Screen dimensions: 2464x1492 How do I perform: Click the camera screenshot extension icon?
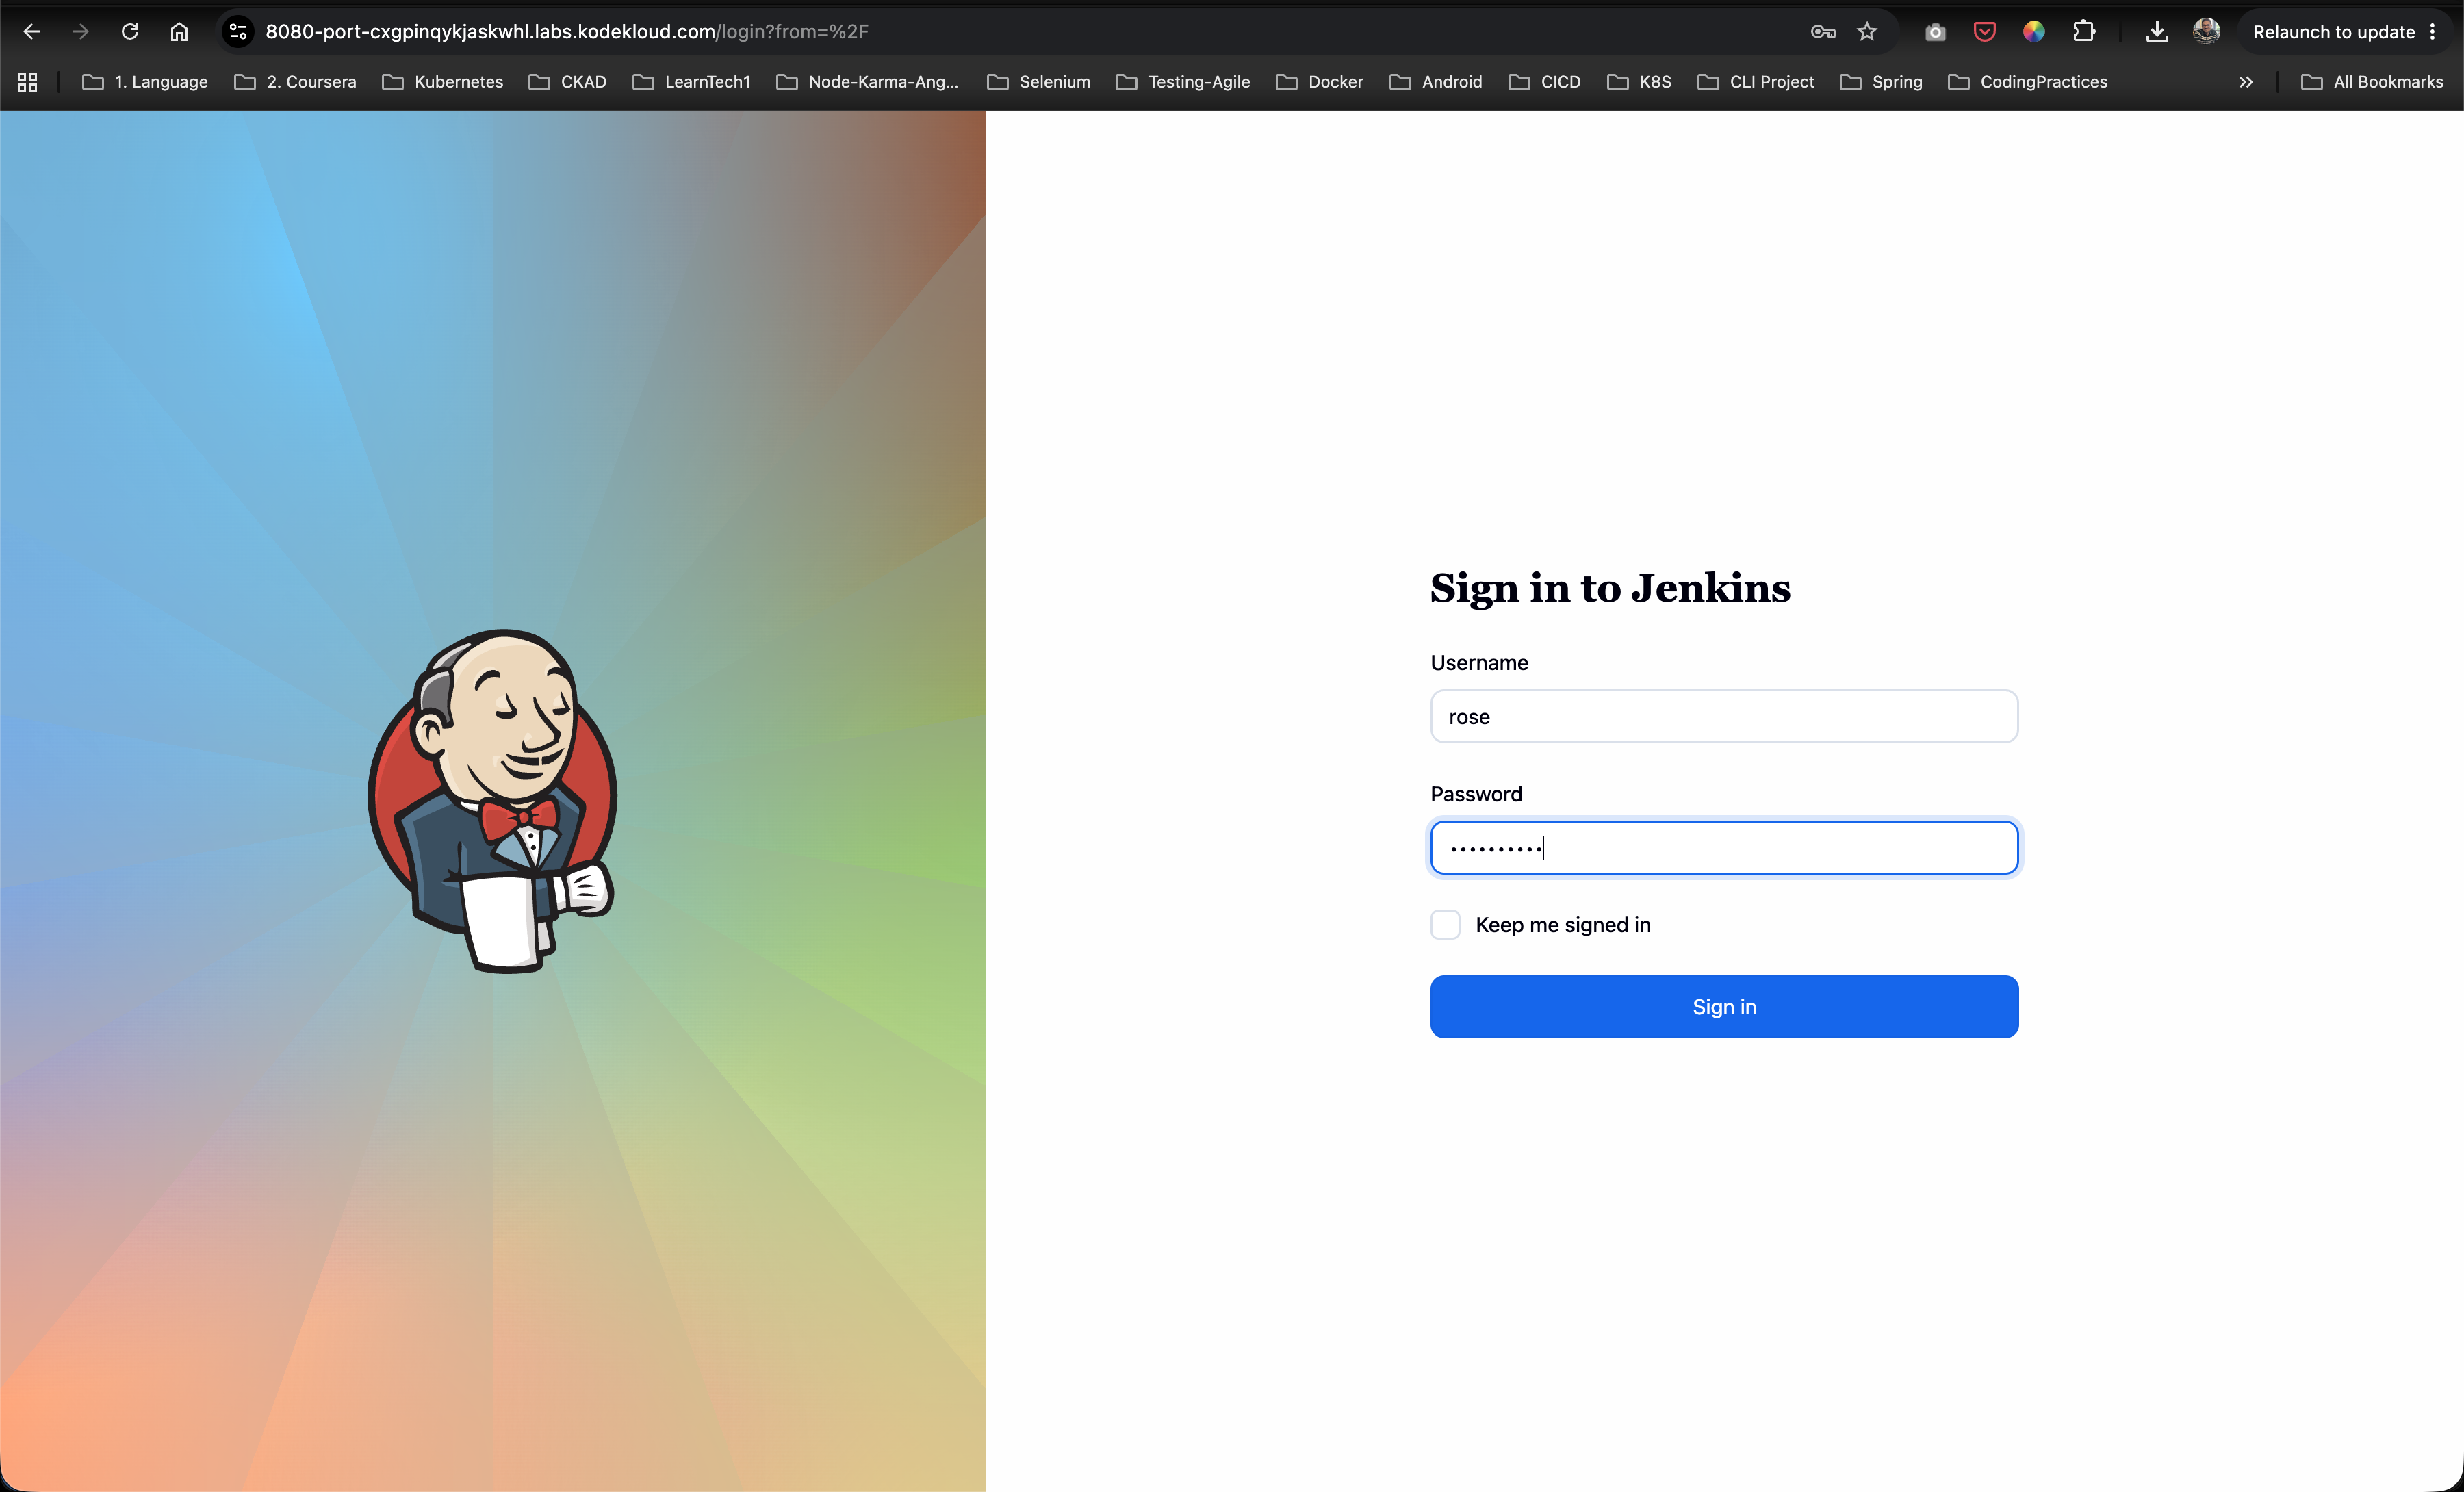1935,32
